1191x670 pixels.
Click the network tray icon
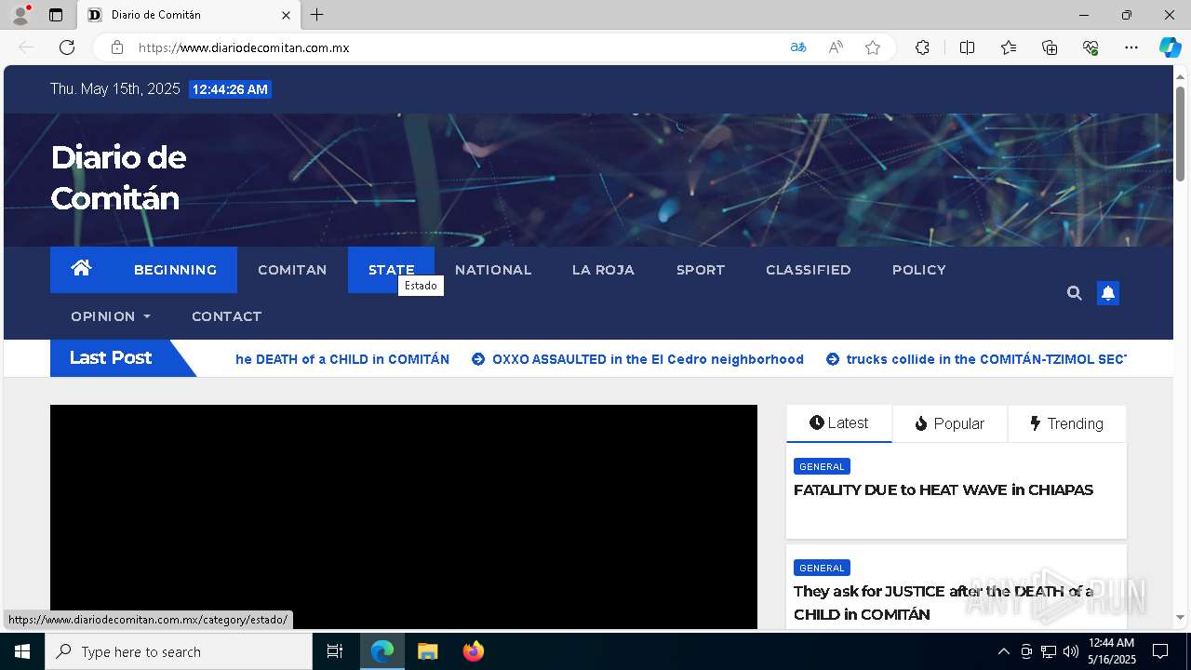click(x=1049, y=651)
